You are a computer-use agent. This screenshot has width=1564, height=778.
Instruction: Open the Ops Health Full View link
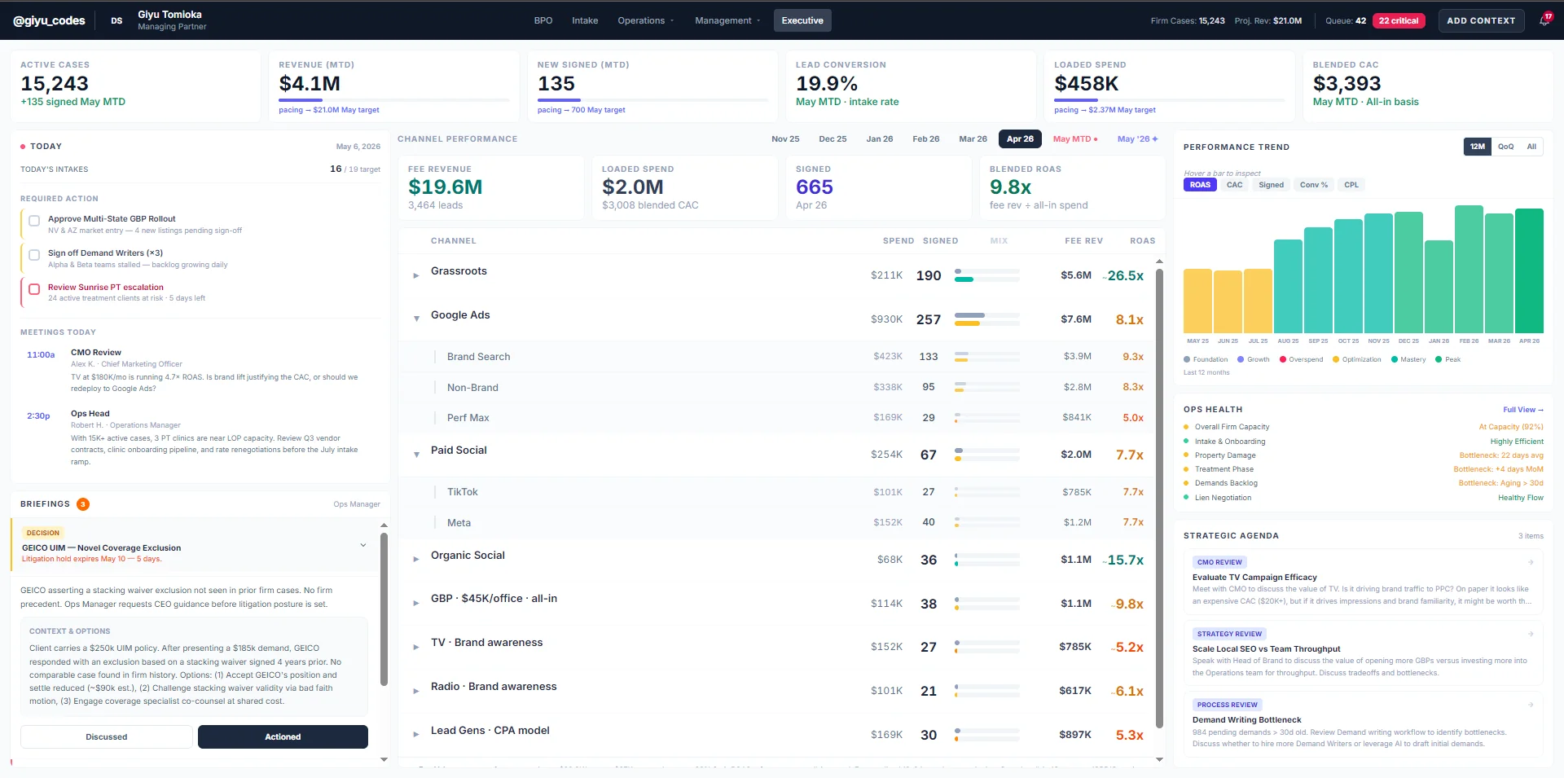(1523, 410)
